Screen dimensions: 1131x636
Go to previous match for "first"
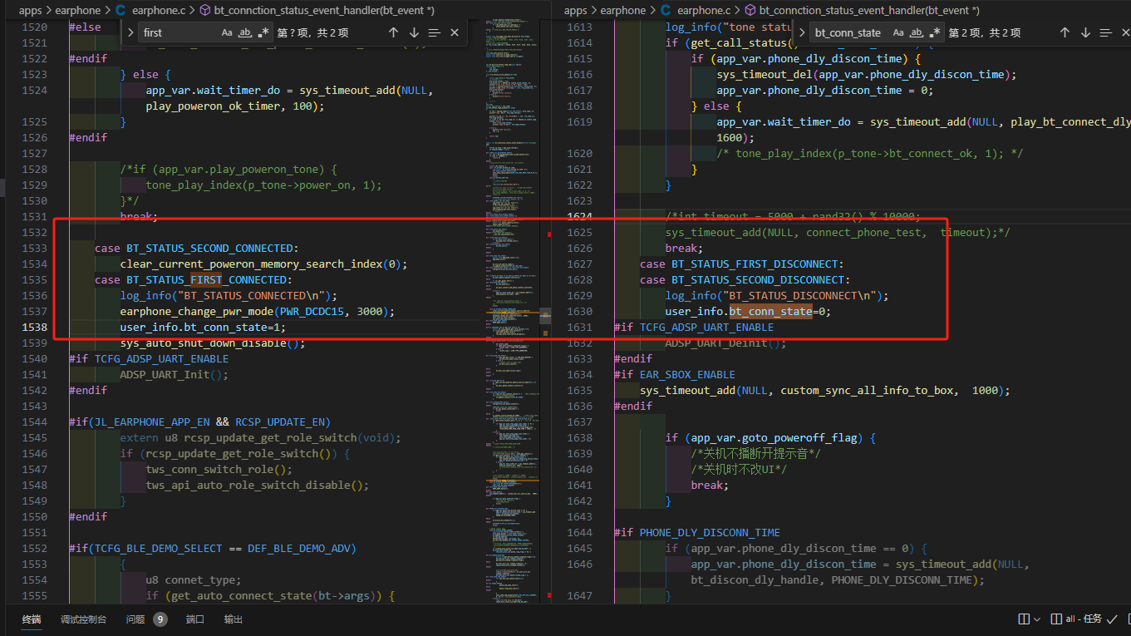393,32
